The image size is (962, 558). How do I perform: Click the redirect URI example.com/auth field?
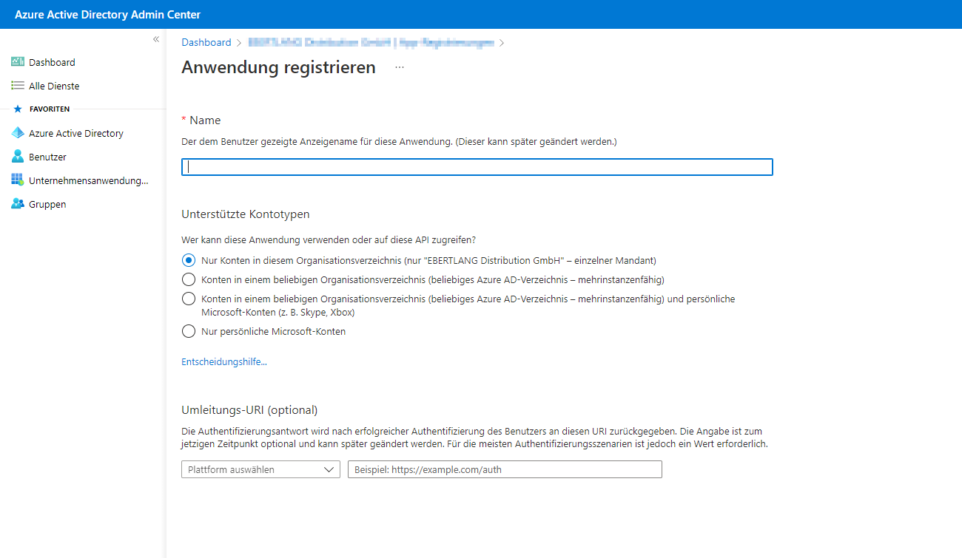tap(505, 469)
